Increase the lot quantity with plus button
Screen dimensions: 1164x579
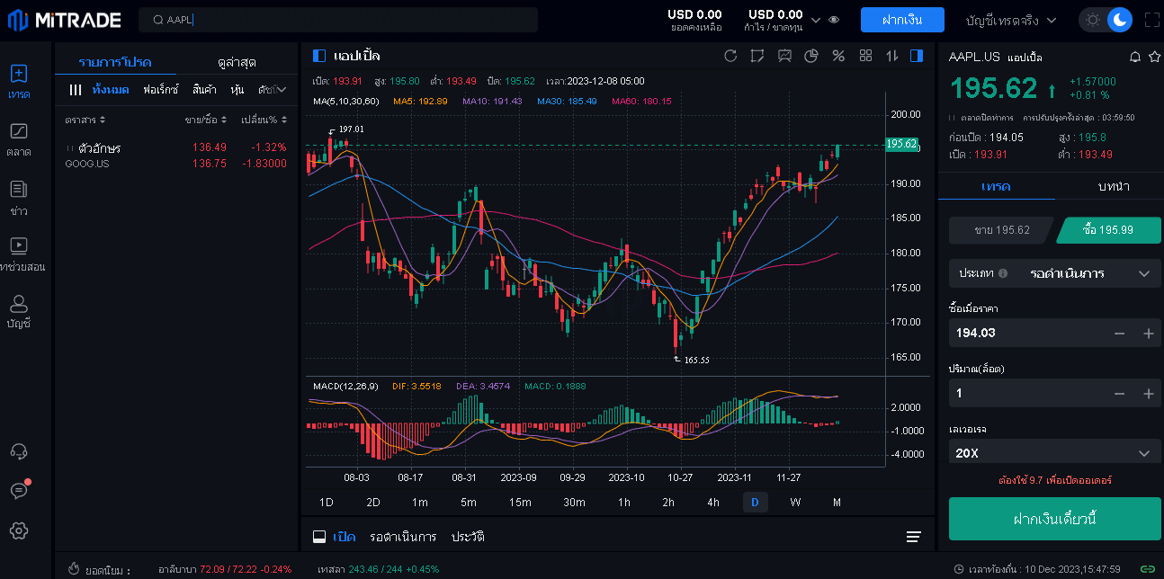pos(1149,394)
